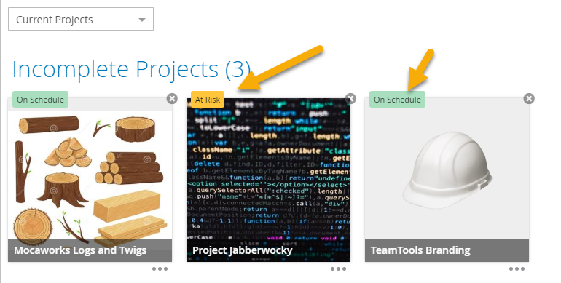Open the Current Projects dropdown
561x283 pixels.
click(x=81, y=19)
